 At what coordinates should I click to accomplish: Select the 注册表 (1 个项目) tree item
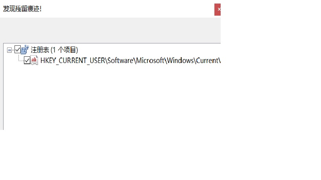tap(54, 50)
